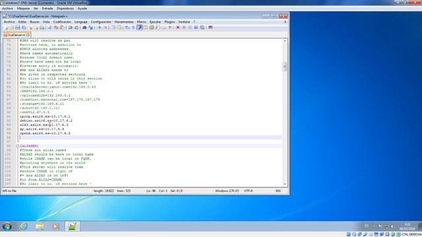Undo the last edit via toolbar
The image size is (422, 237).
(71, 28)
